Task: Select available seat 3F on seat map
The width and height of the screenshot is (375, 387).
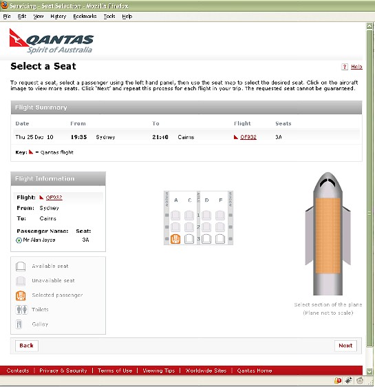Action: tap(220, 239)
